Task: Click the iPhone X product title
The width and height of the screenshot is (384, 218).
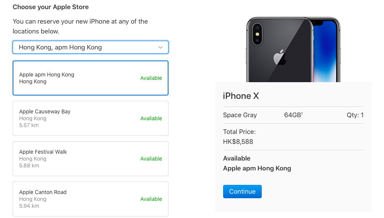Action: [x=241, y=96]
